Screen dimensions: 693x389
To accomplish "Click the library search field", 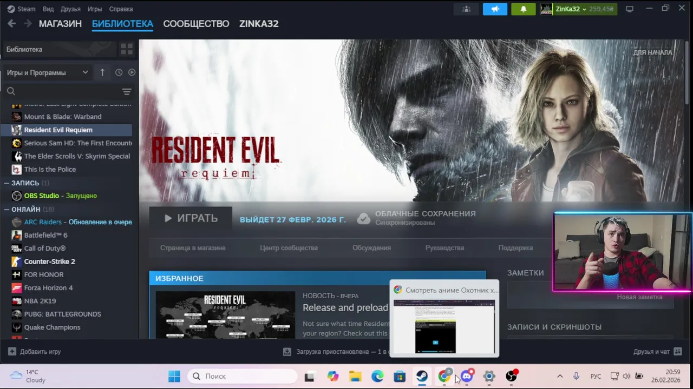I will (x=62, y=91).
